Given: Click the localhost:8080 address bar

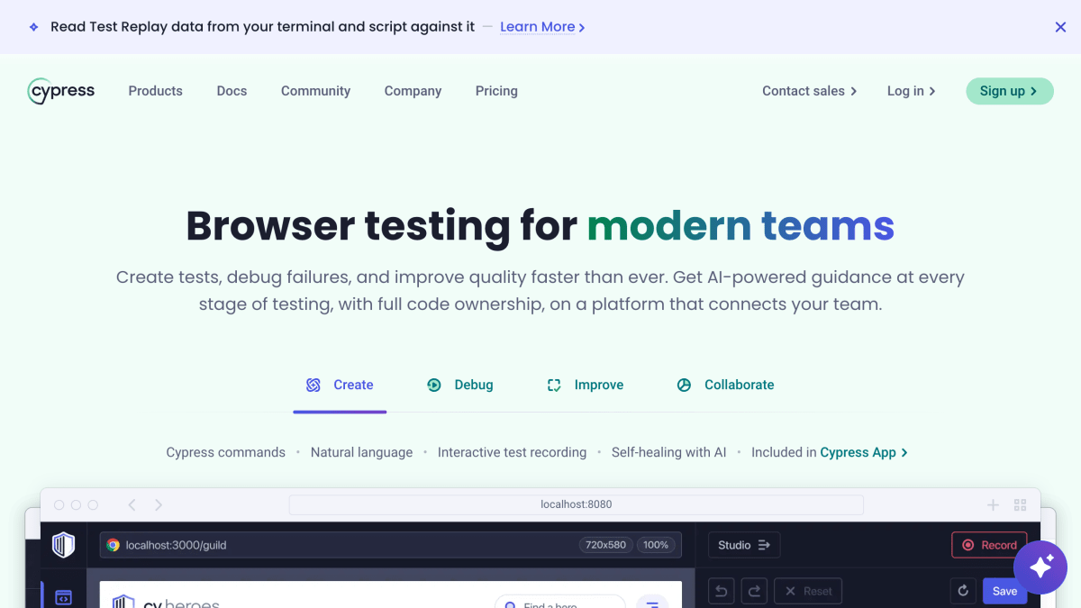Looking at the screenshot, I should click(576, 504).
